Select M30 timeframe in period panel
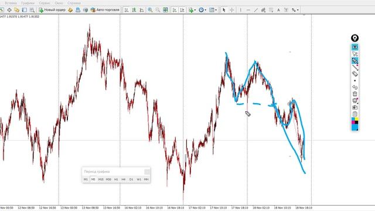The width and height of the screenshot is (375, 211). click(108, 179)
